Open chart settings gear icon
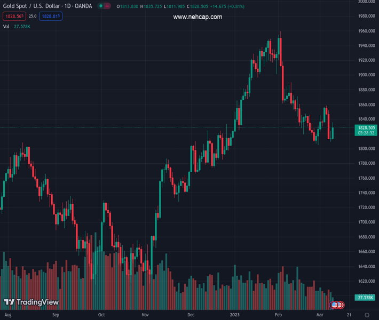379x320 pixels. pos(367,315)
